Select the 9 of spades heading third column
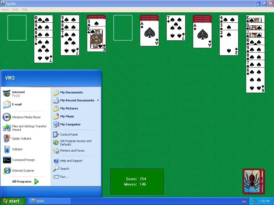The image size is (274, 205). point(70,19)
